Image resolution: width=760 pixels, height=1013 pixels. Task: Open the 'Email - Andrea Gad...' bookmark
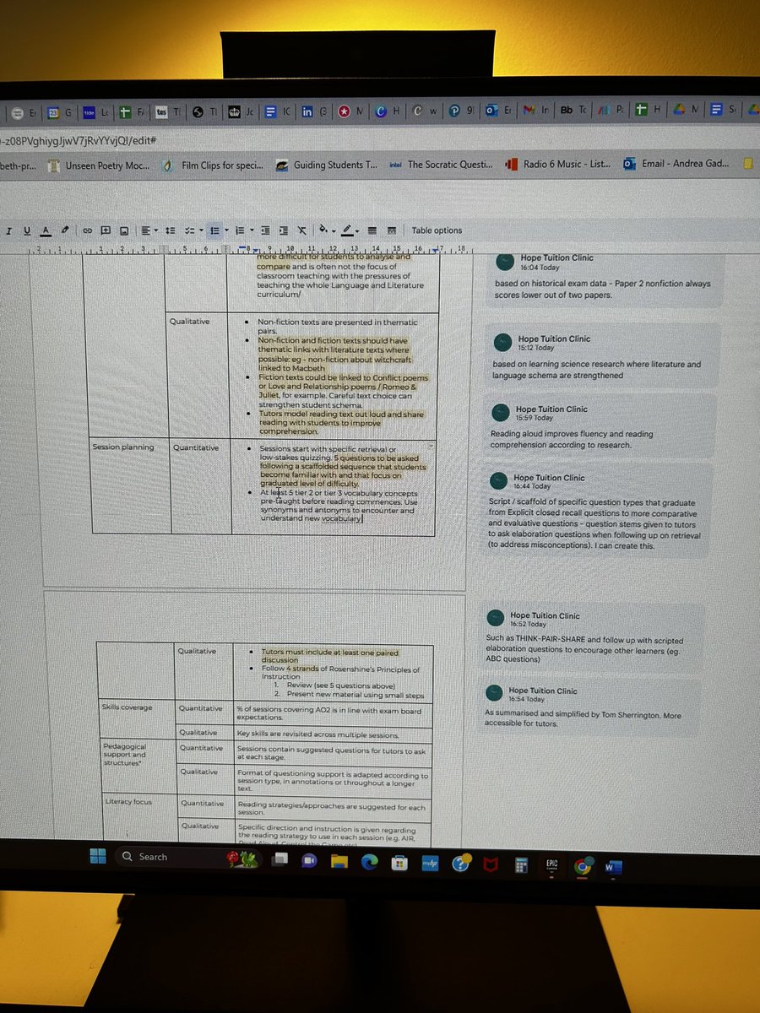676,163
